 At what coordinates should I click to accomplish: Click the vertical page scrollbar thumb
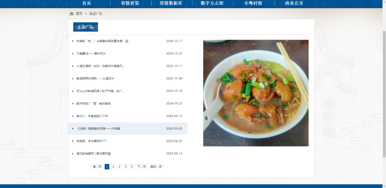pos(384,94)
